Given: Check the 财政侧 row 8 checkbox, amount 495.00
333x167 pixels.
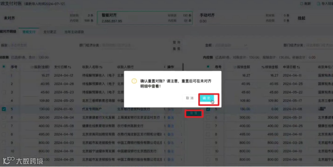Looking at the screenshot, I should coord(4,134).
